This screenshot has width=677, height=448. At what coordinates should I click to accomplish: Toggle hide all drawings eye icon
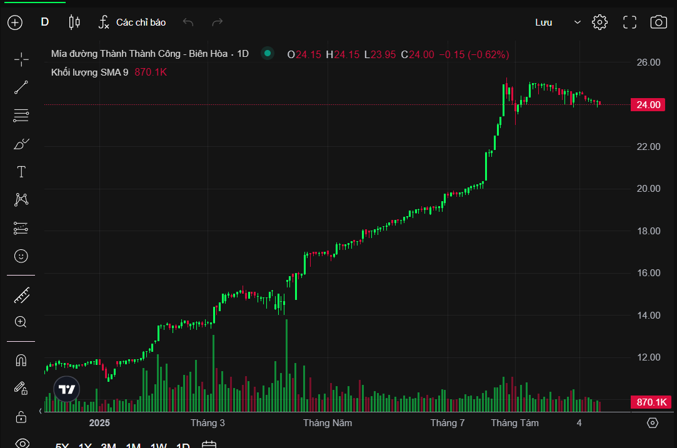tap(22, 443)
